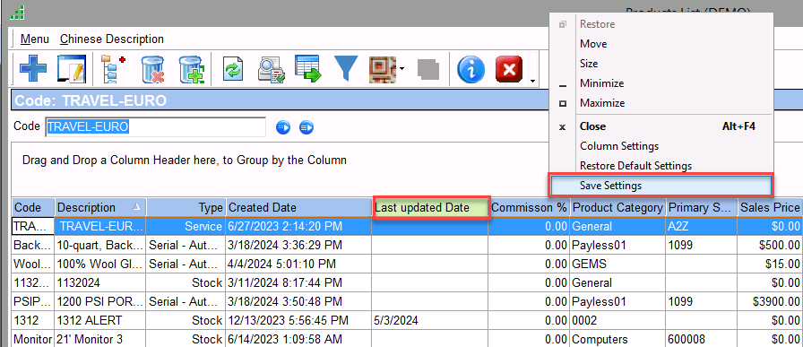The width and height of the screenshot is (803, 347).
Task: Open the Edit record notepad icon
Action: point(71,69)
